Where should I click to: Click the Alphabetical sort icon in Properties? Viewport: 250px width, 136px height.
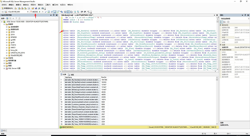[224, 22]
